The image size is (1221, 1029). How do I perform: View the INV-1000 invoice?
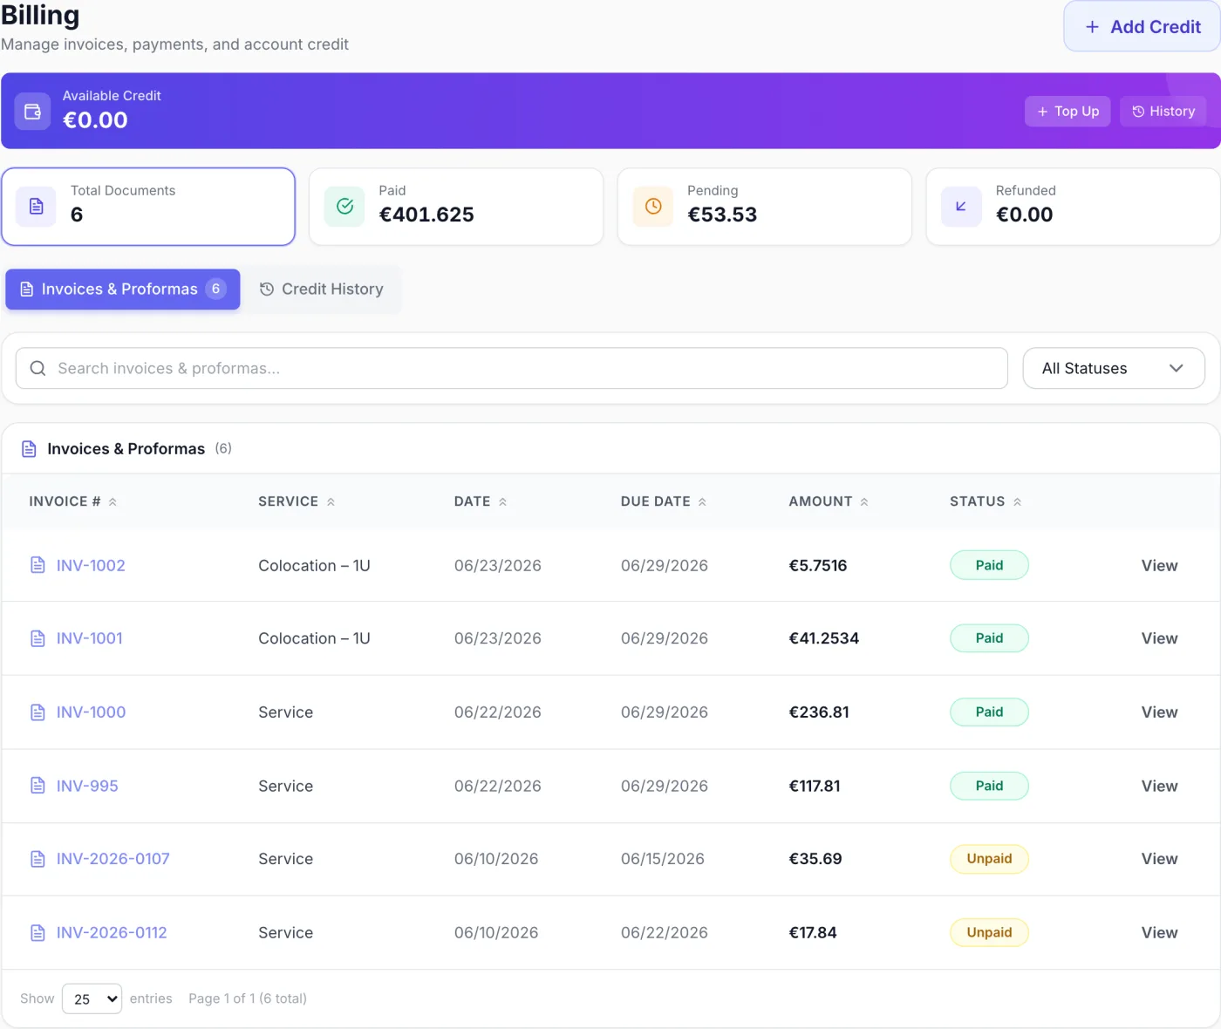[x=1159, y=712]
